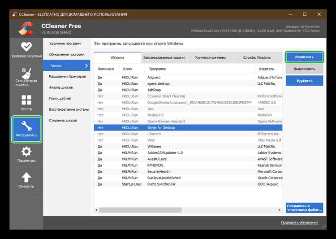
Task: Select the SunJavaUpdateSched row
Action: tap(188, 178)
